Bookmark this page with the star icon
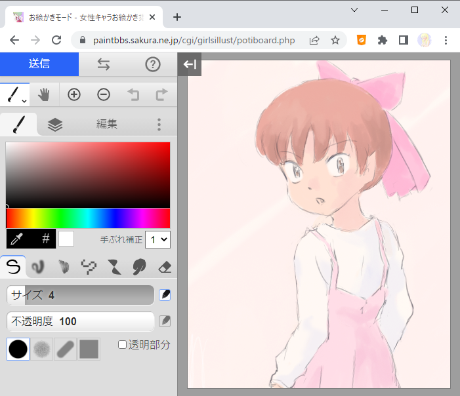460x396 pixels. (335, 40)
